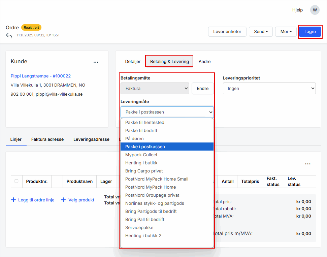Switch to the Detaljer tab
Screen dimensions: 327x257
133,61
